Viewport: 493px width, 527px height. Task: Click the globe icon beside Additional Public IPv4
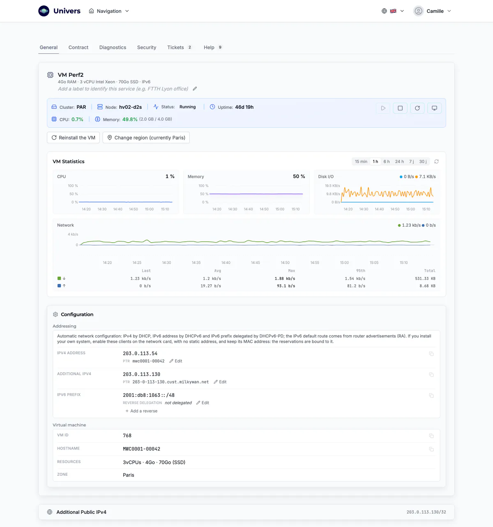(x=50, y=512)
